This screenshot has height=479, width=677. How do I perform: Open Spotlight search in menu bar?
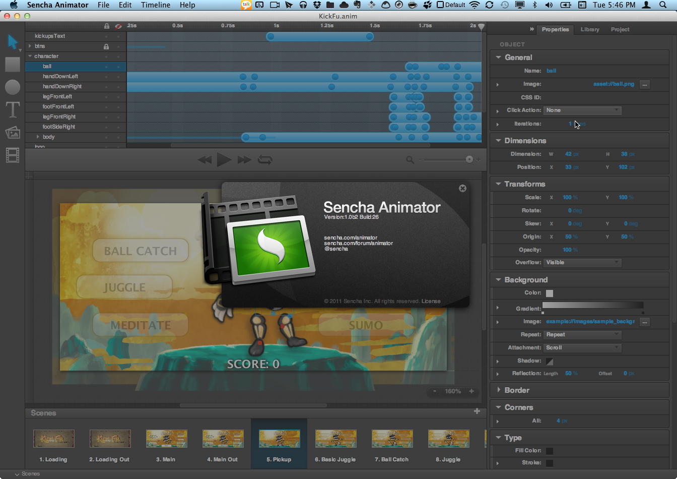[663, 5]
